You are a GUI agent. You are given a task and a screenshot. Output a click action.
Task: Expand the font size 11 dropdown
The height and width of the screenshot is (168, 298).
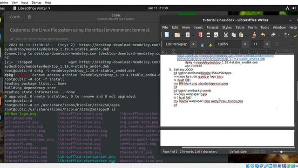tap(267, 44)
